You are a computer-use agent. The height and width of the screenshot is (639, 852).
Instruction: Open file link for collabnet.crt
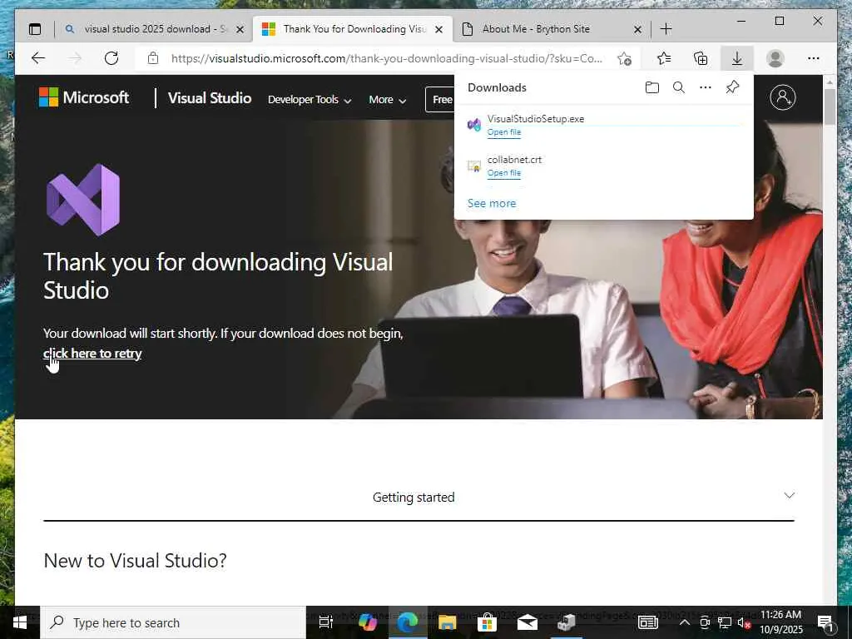tap(503, 173)
